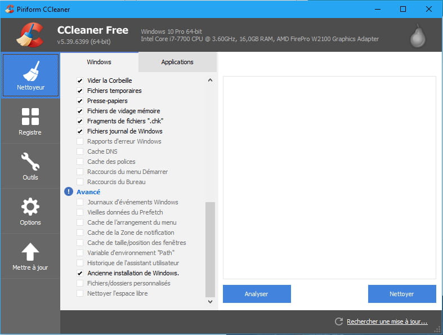This screenshot has height=335, width=443.
Task: Uncheck Fichiers journal de Windows
Action: pos(80,131)
